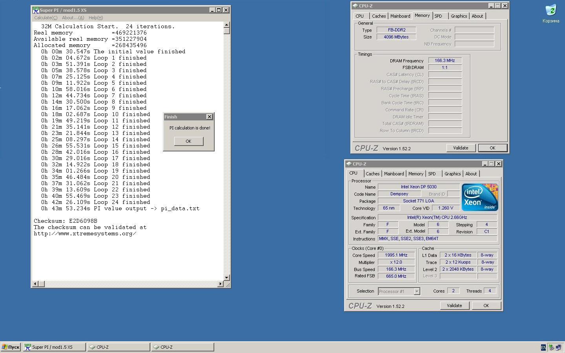Switch to Super PI taskbar item
The width and height of the screenshot is (565, 353).
click(54, 347)
